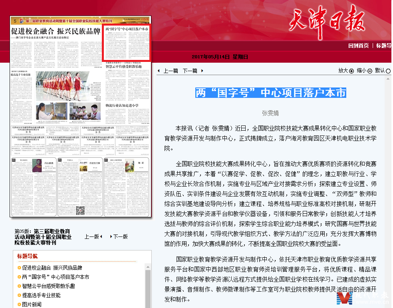
Task: Open 智慧云平台感受职教乐趣 in title list
Action: [x=49, y=286]
